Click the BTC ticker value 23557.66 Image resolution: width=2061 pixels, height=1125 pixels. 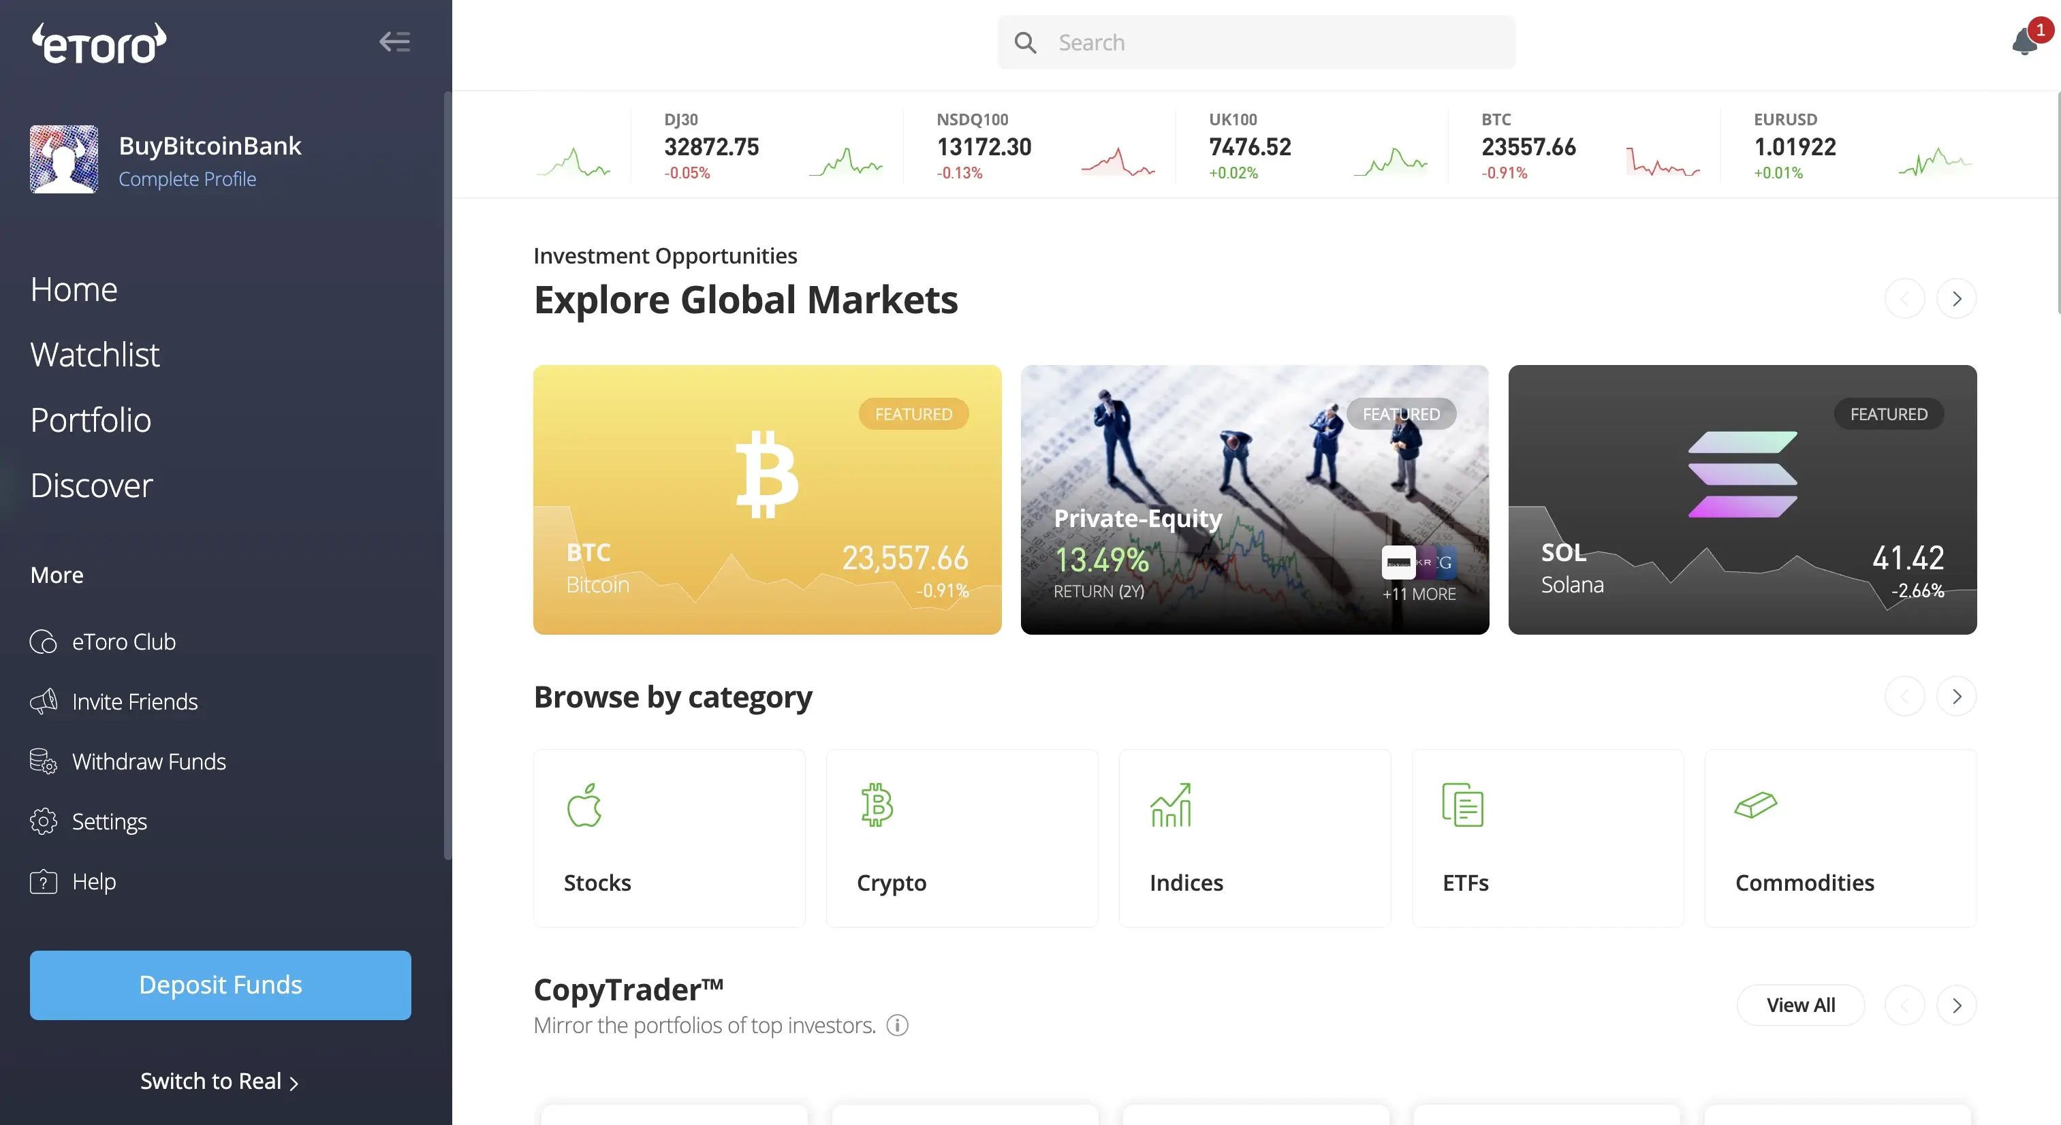tap(1528, 147)
